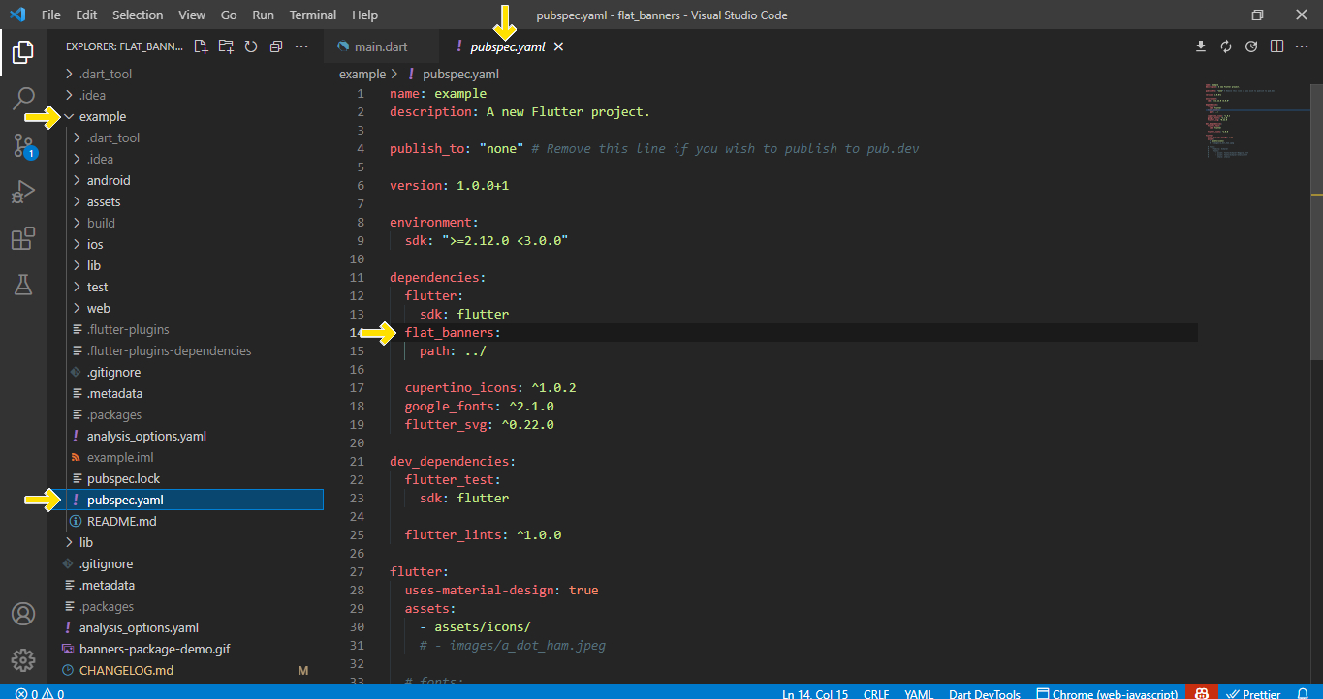Open the Extensions view
This screenshot has width=1323, height=699.
(23, 238)
